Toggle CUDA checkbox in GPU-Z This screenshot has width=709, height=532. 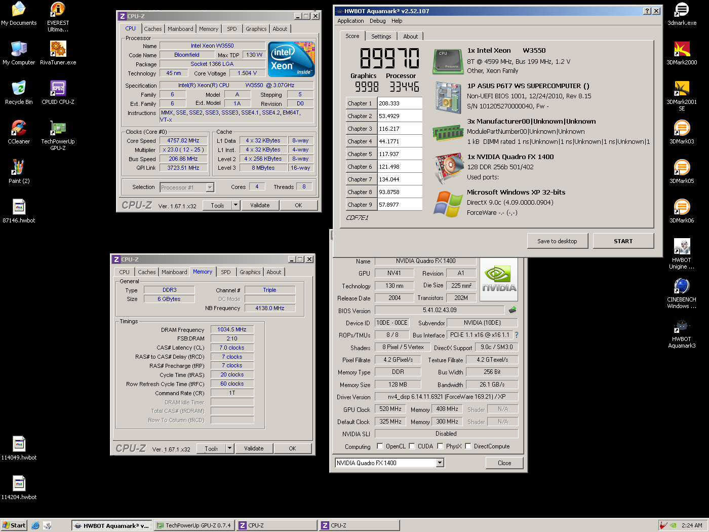click(x=412, y=446)
